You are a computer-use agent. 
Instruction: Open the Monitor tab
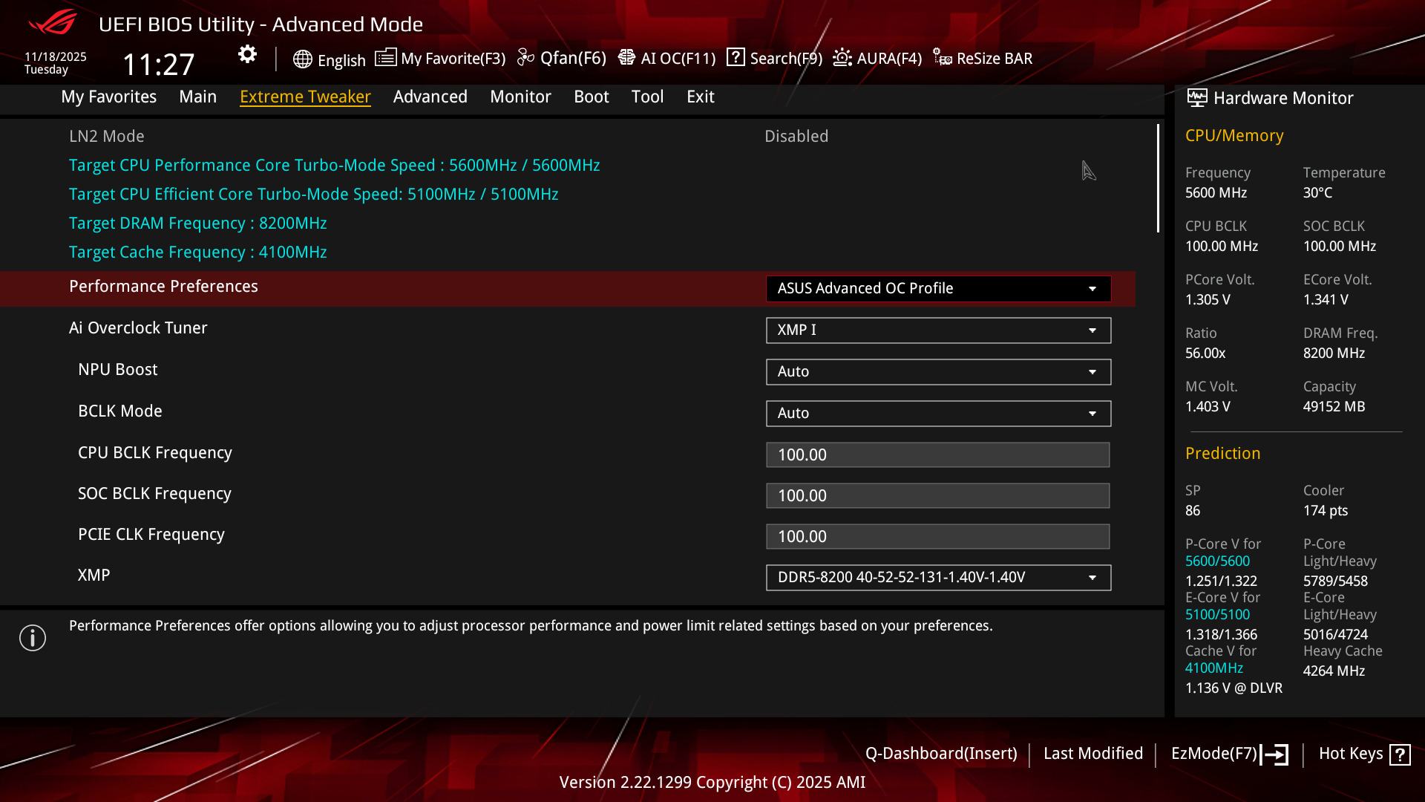(x=520, y=97)
